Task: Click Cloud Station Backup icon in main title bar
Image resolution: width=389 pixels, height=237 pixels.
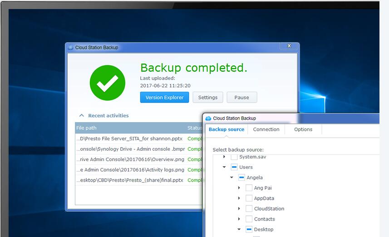Action: click(x=70, y=47)
